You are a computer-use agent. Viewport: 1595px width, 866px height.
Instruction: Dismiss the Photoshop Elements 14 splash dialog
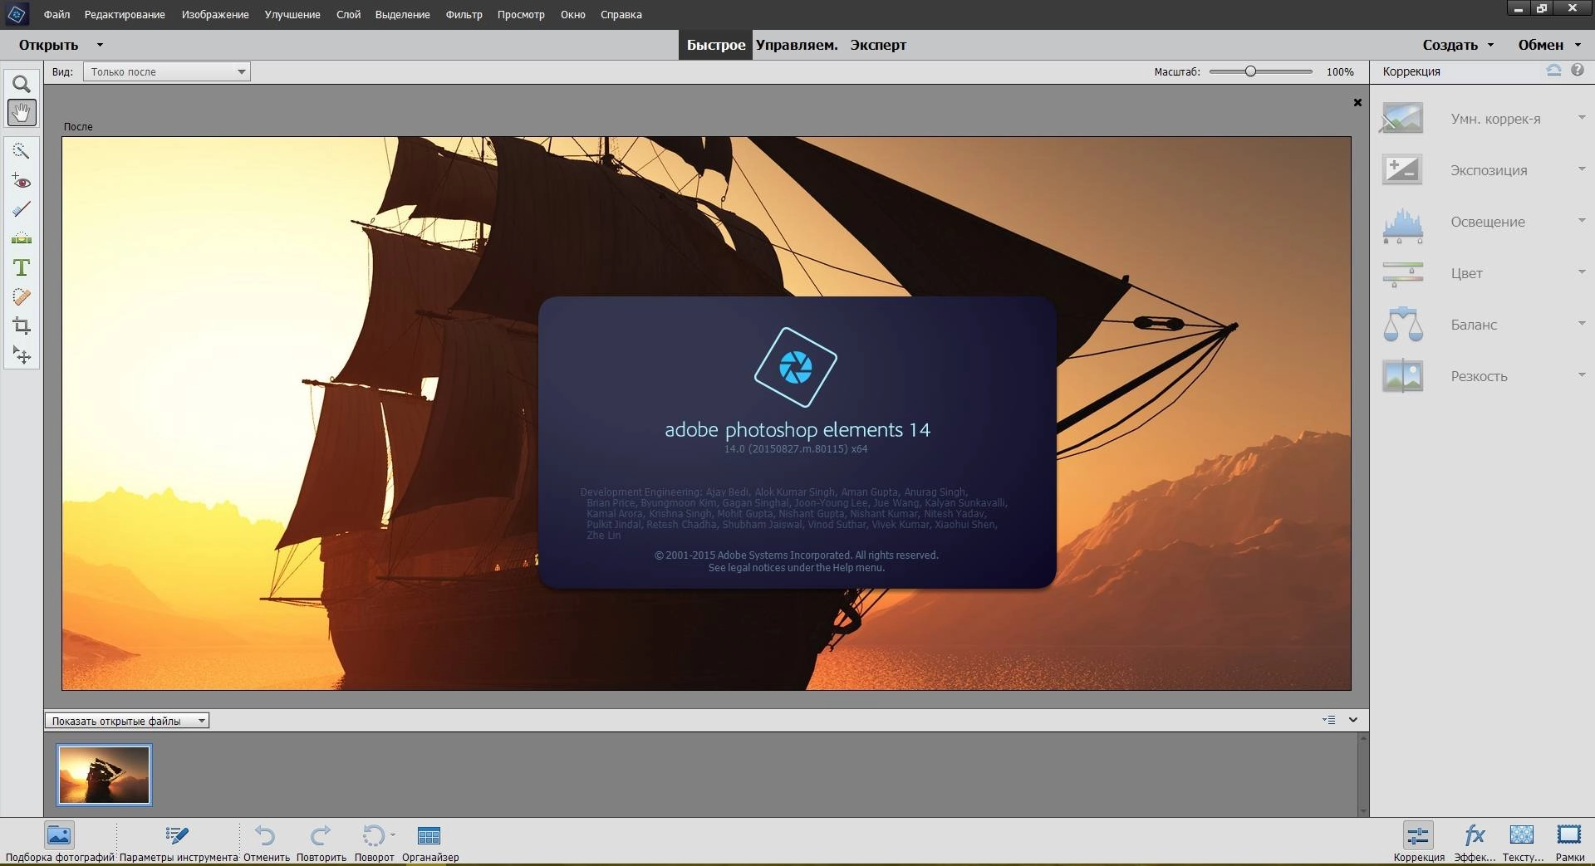797,443
